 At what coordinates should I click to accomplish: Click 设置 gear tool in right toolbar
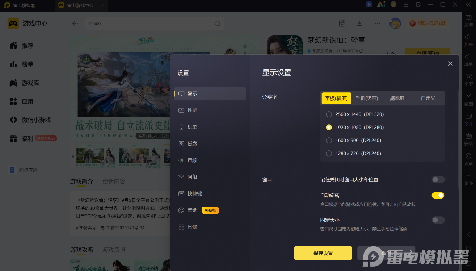coord(468,159)
